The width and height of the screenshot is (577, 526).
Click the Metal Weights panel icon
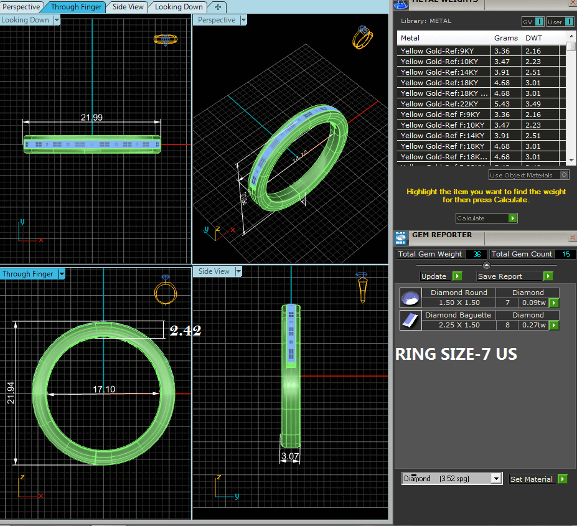pos(401,4)
